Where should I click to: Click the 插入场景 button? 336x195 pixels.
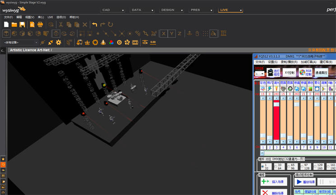coord(274,182)
